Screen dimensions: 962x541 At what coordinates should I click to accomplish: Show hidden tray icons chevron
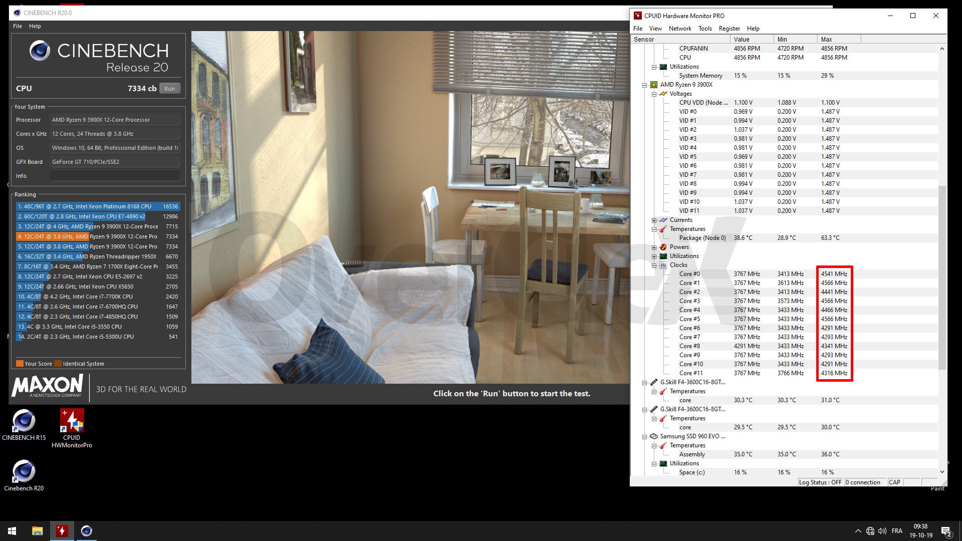click(x=858, y=531)
